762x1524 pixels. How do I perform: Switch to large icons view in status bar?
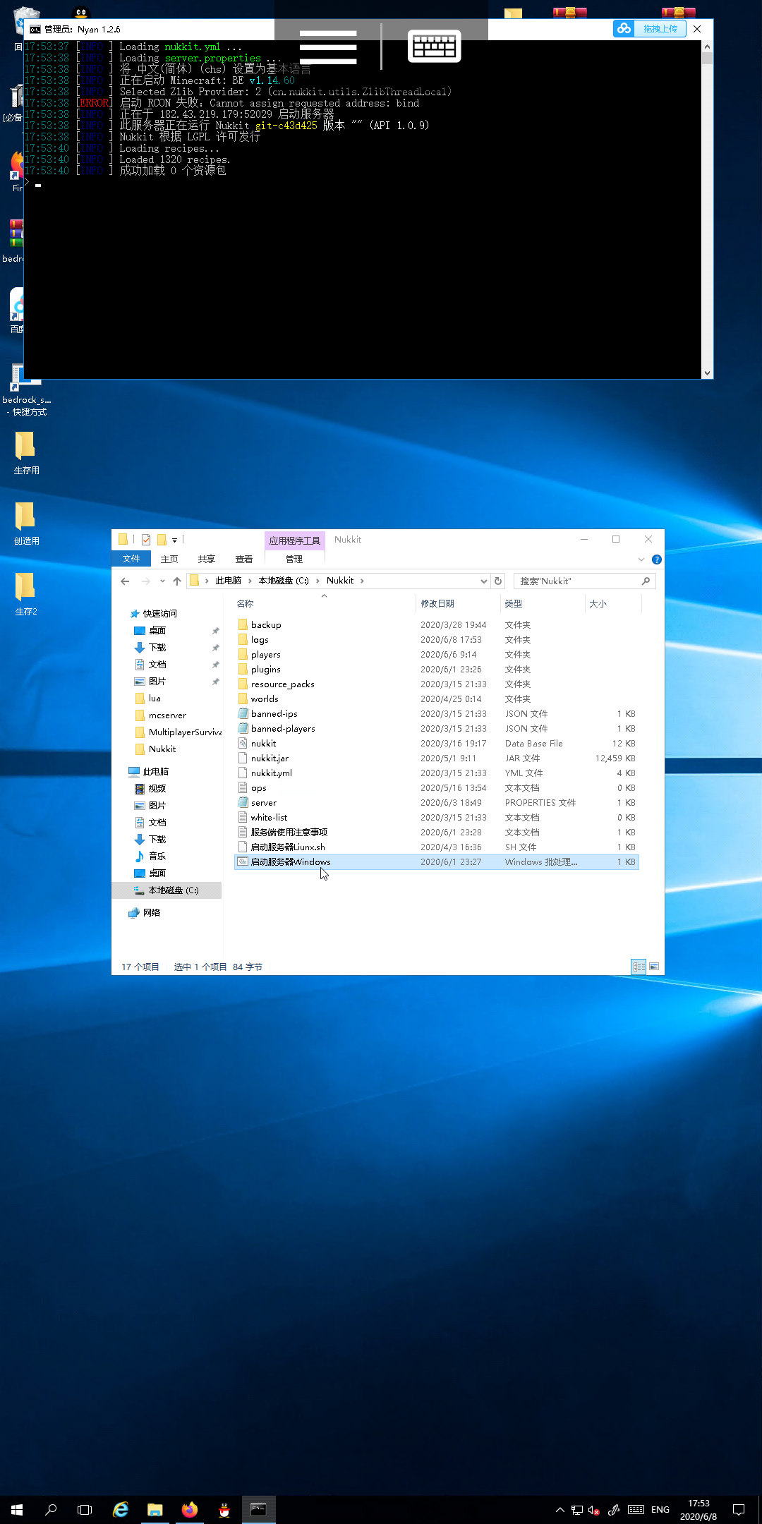point(654,967)
